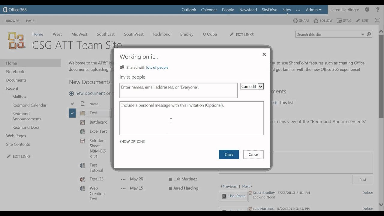This screenshot has height=216, width=384.
Task: Click Delete on Scott Bradley's post
Action: point(367,193)
